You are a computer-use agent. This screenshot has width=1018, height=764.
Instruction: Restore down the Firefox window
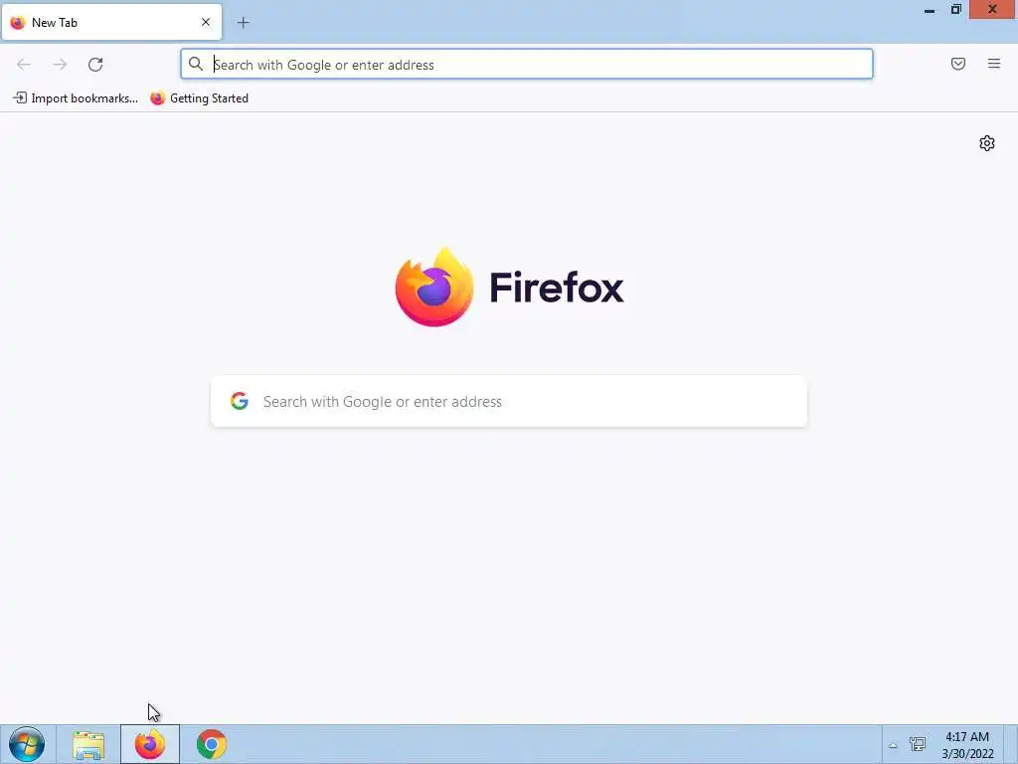coord(955,9)
